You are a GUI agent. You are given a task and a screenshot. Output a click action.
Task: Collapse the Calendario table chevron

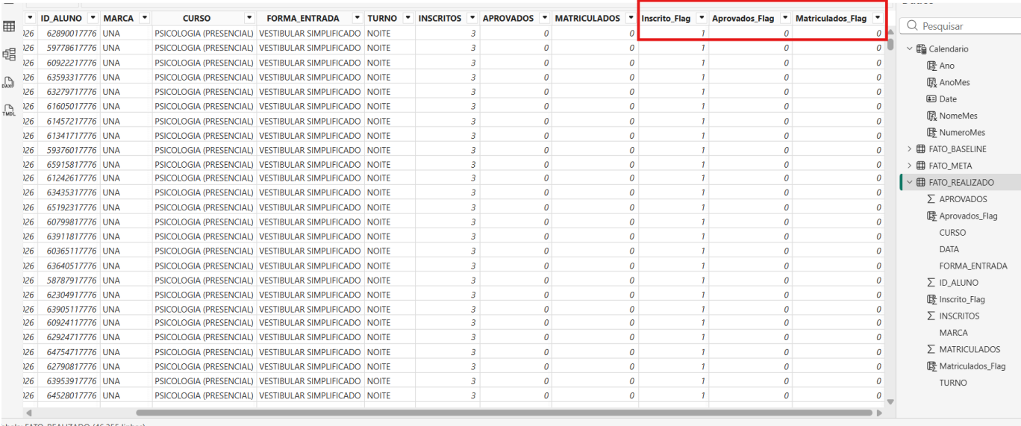point(910,49)
